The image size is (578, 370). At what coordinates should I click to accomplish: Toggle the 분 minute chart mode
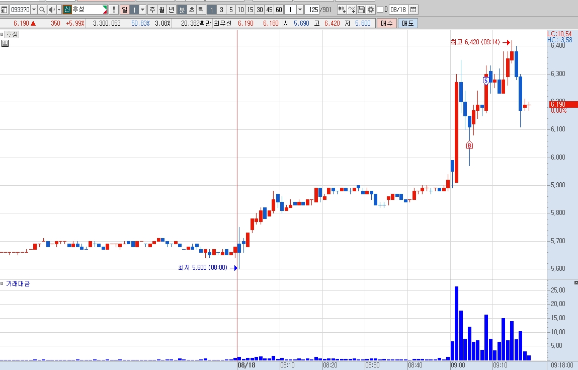tap(182, 10)
